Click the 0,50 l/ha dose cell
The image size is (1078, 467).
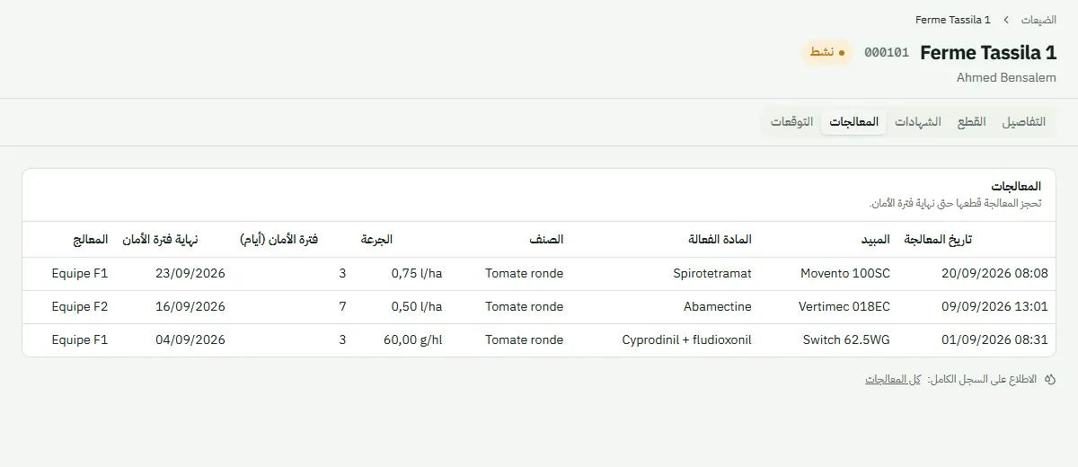click(417, 306)
